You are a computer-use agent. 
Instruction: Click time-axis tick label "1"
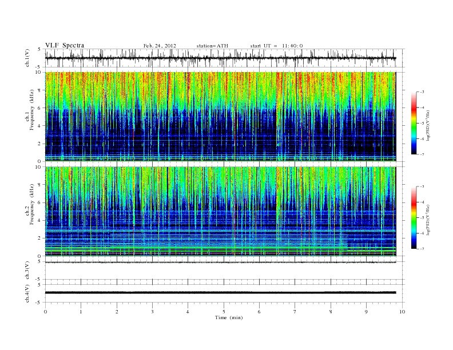(x=81, y=312)
